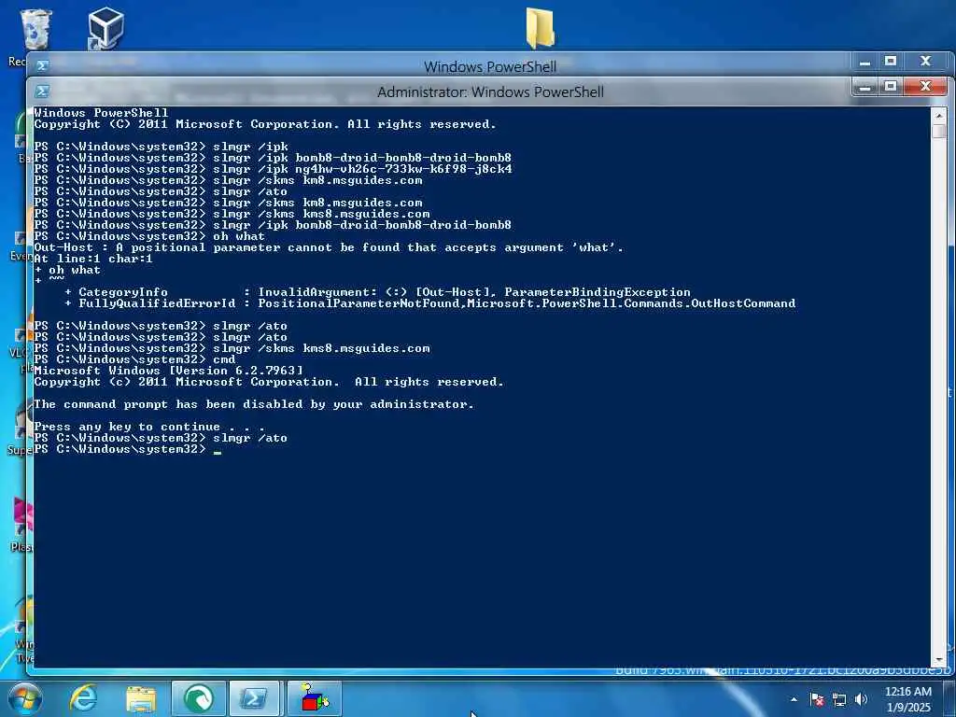Click the CategoryInfo InvalidArgument error line
Image resolution: width=956 pixels, height=717 pixels.
[x=377, y=292]
